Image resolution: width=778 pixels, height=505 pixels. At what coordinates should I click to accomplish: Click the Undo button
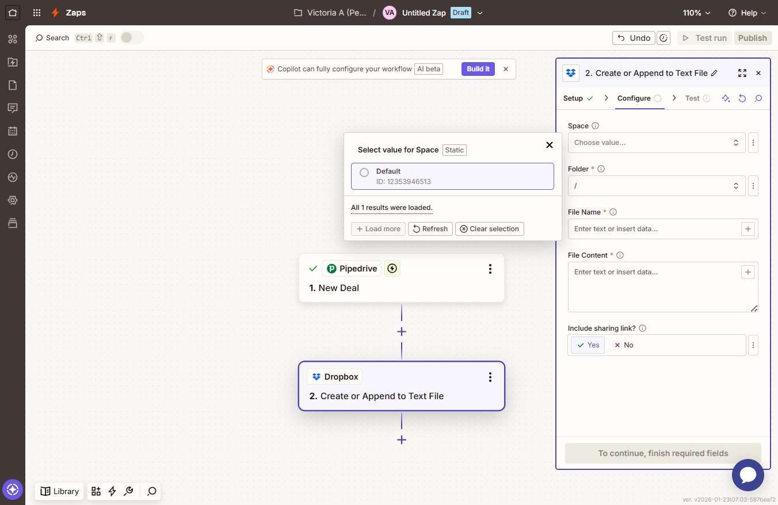(634, 38)
